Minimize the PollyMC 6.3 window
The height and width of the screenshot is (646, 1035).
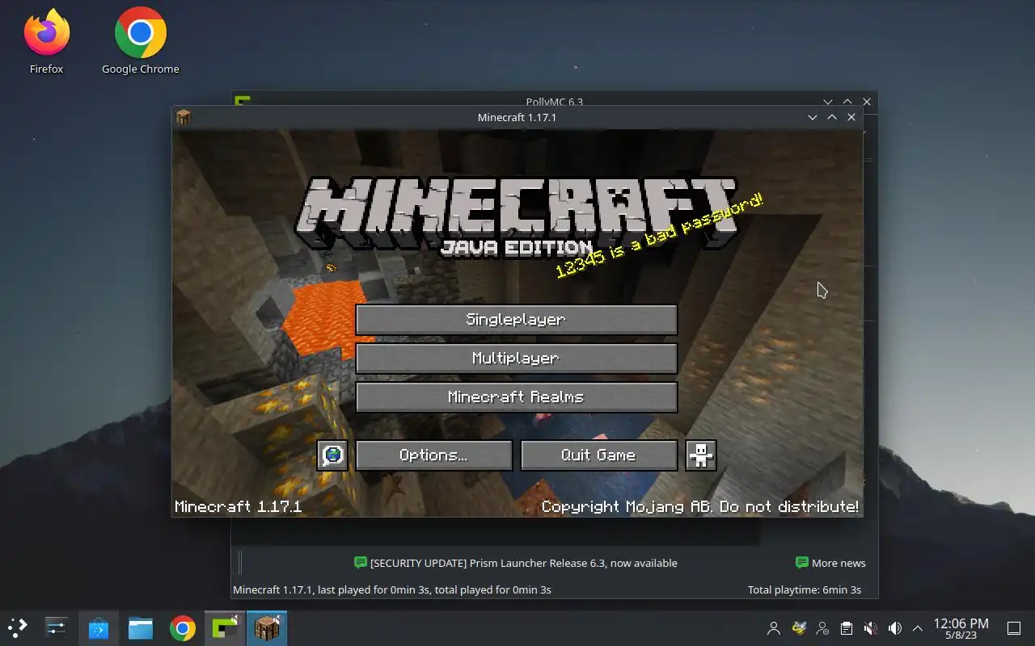(x=828, y=102)
